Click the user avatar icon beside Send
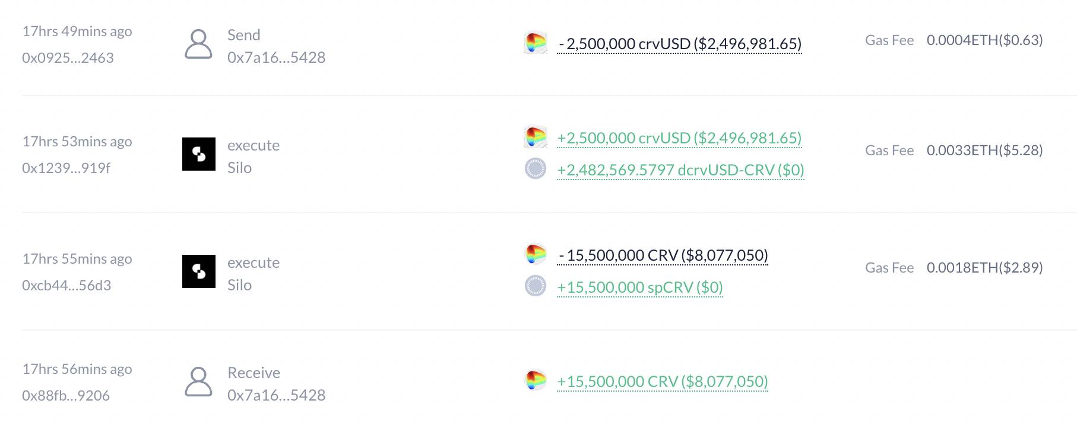The width and height of the screenshot is (1077, 429). 198,44
